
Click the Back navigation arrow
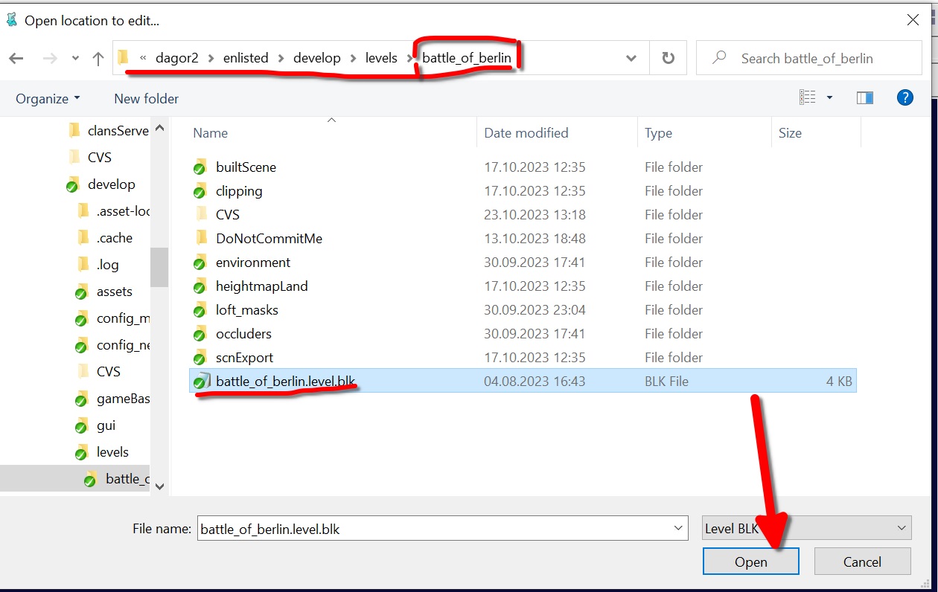tap(16, 58)
